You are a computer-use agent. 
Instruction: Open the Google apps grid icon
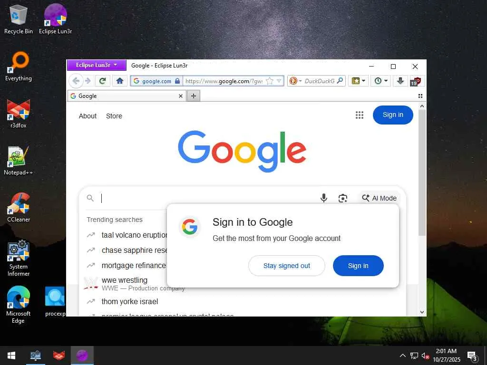point(360,115)
